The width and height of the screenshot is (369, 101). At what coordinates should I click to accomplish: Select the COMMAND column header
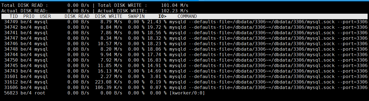[187, 16]
